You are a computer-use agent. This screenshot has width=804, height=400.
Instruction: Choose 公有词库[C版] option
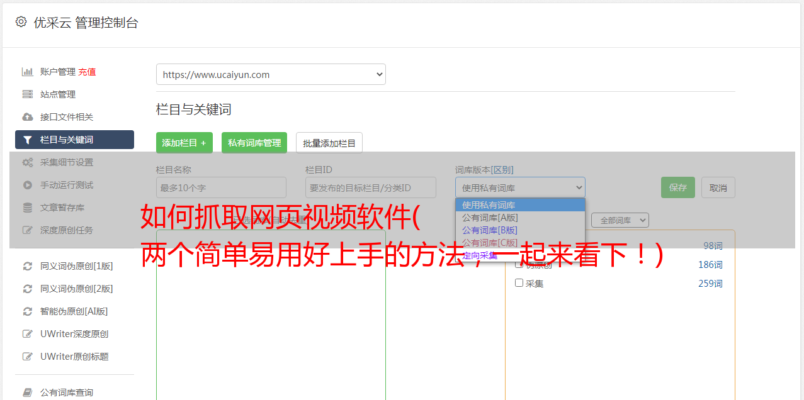point(520,243)
